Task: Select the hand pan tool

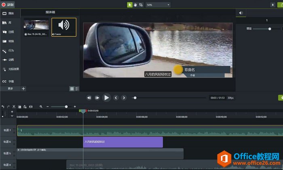Action: coord(135,5)
